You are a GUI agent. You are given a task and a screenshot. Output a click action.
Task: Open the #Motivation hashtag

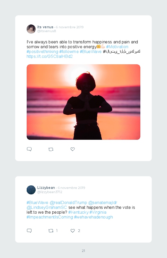click(117, 47)
